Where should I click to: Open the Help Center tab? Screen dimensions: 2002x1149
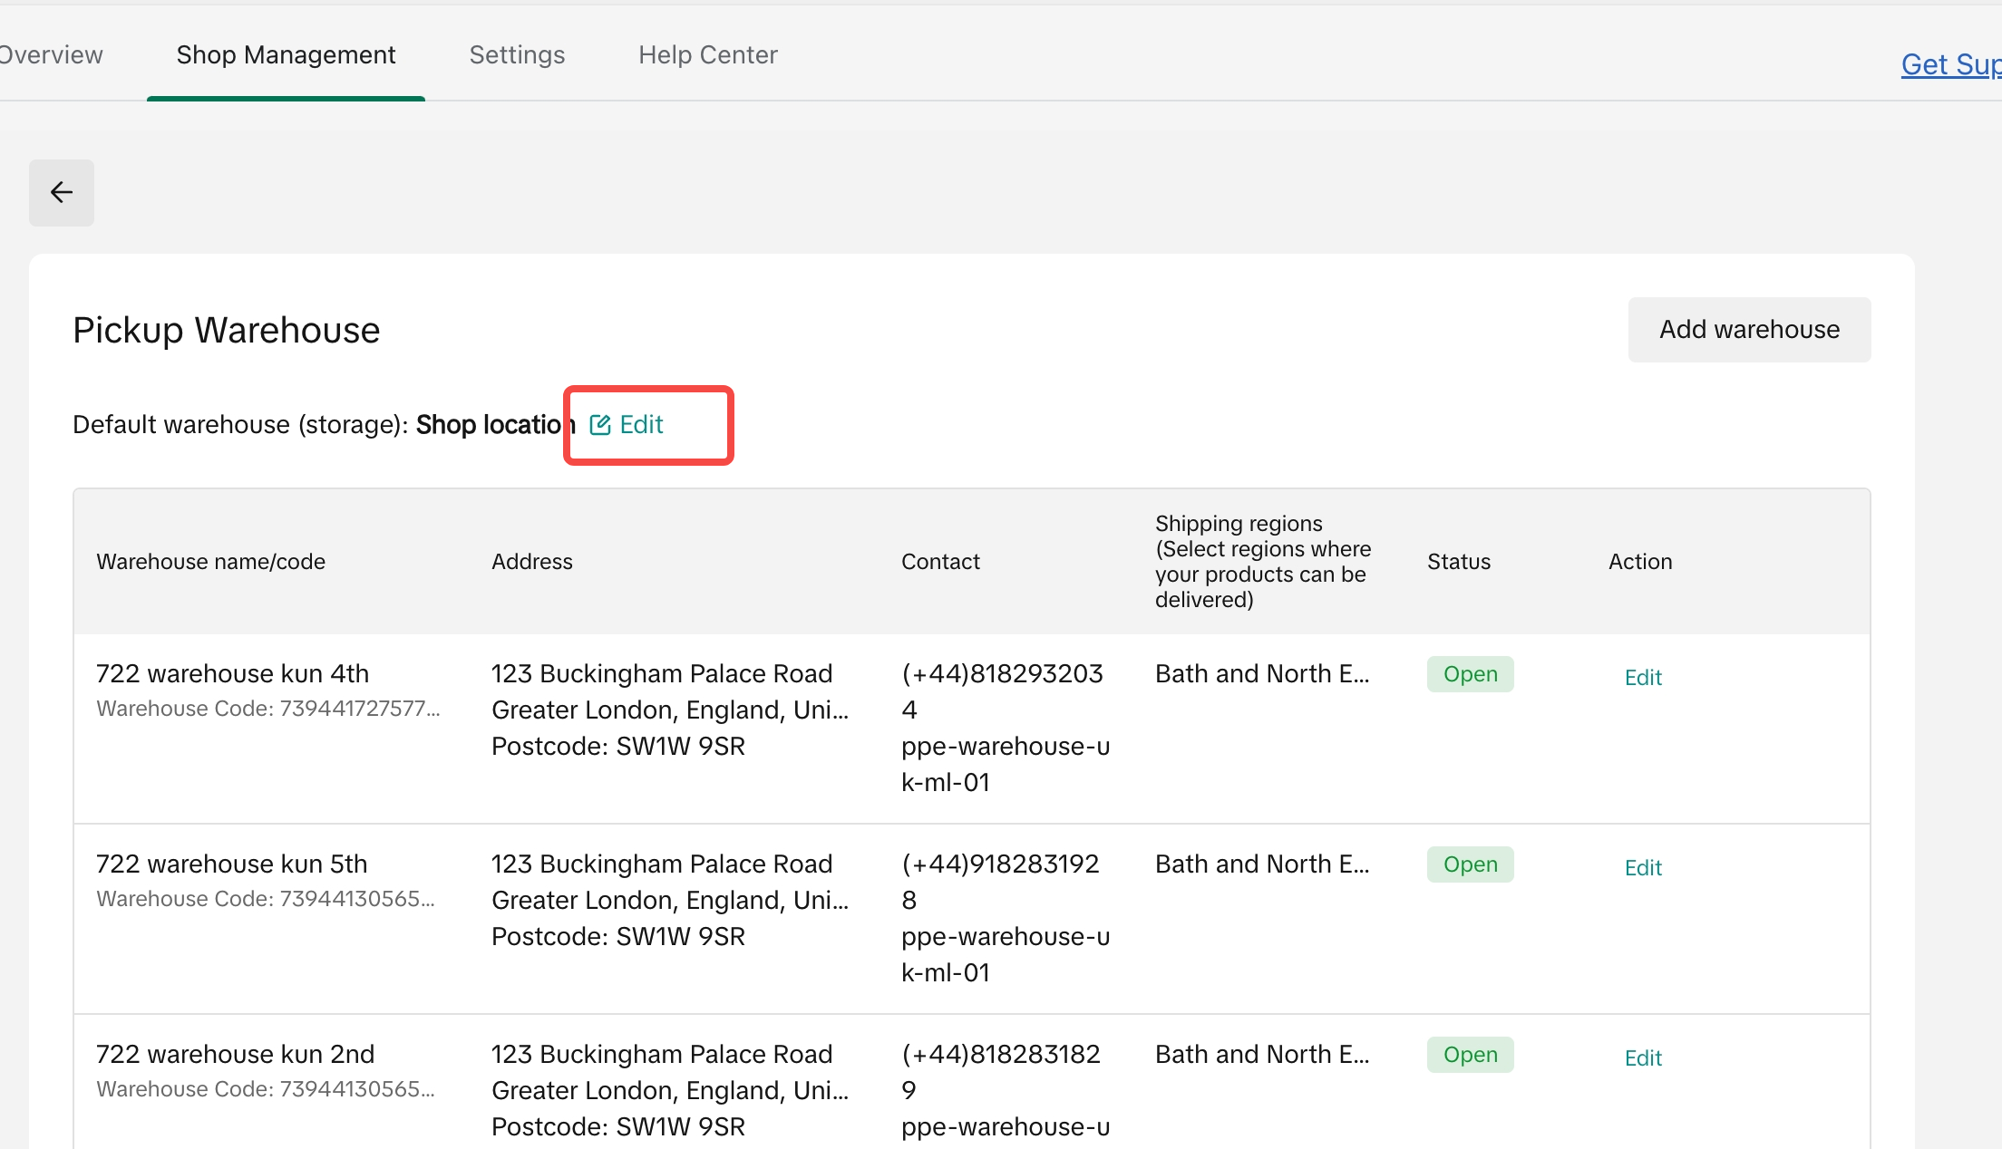707,55
